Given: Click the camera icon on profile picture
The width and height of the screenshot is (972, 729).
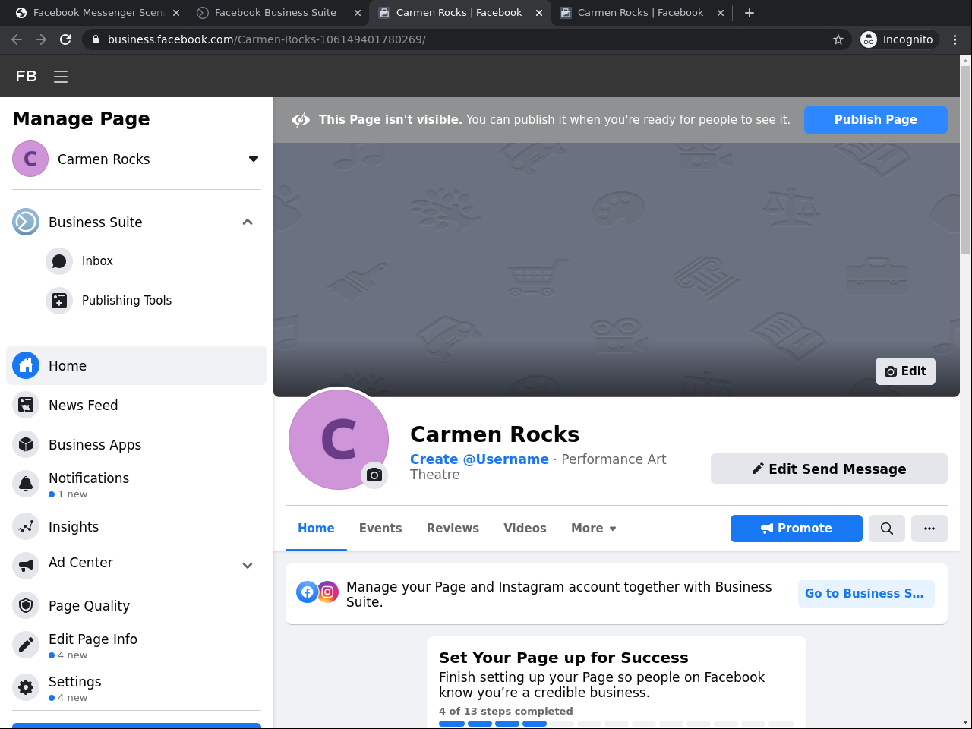Looking at the screenshot, I should click(374, 475).
